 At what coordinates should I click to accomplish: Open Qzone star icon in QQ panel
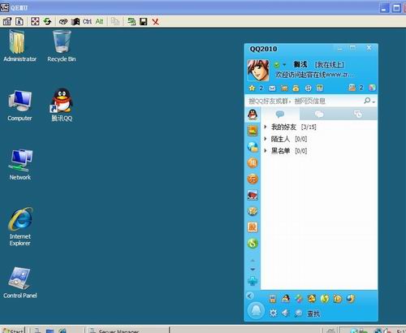coord(252,88)
